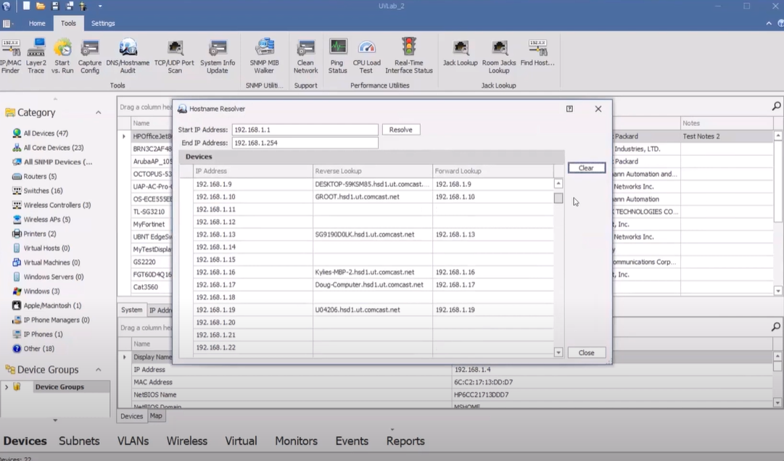
Task: Collapse the Device Groups panel
Action: pos(99,370)
